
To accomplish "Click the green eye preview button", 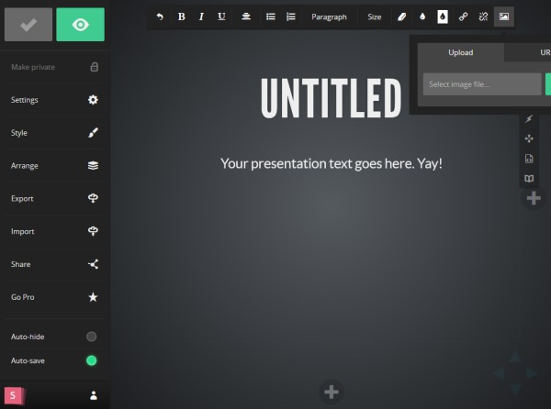I will click(80, 25).
